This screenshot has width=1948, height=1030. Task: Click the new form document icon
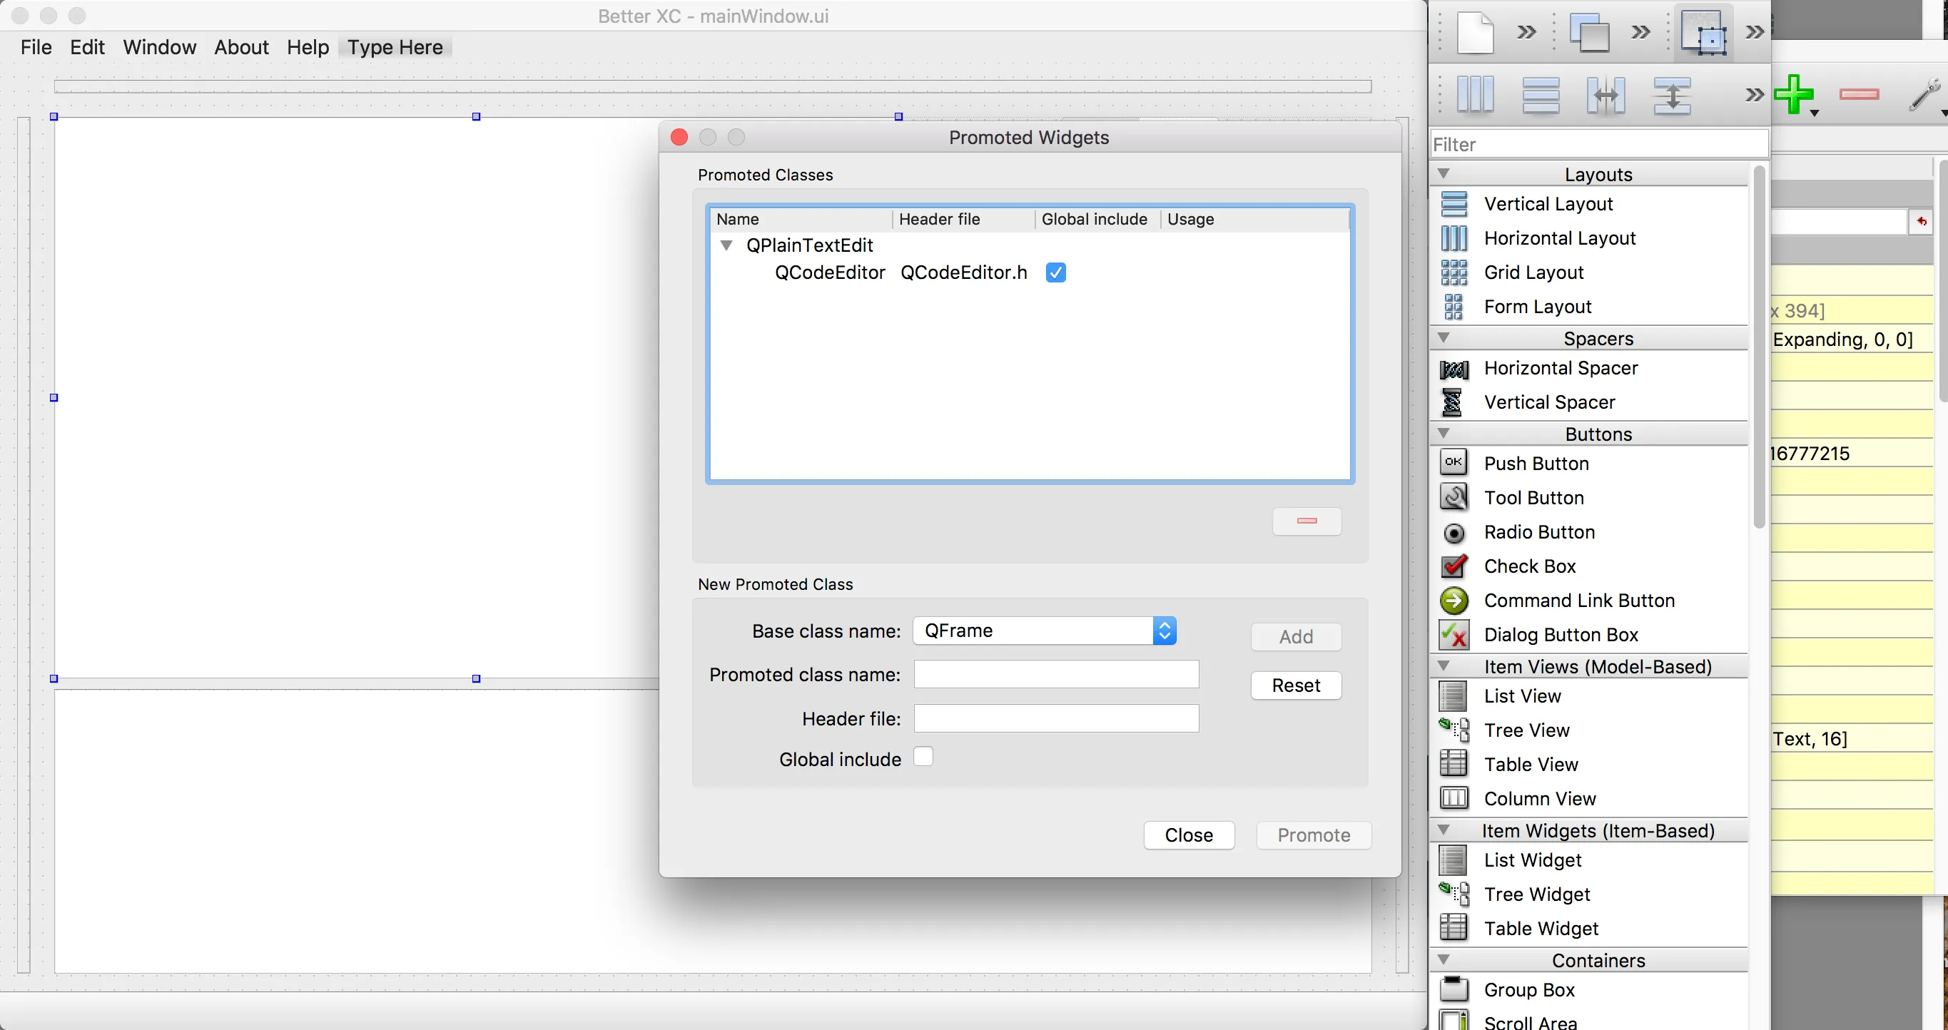[x=1475, y=33]
